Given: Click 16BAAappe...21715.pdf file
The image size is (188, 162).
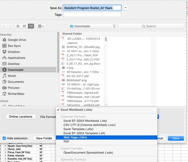Looking at the screenshot, I should pyautogui.click(x=82, y=101).
